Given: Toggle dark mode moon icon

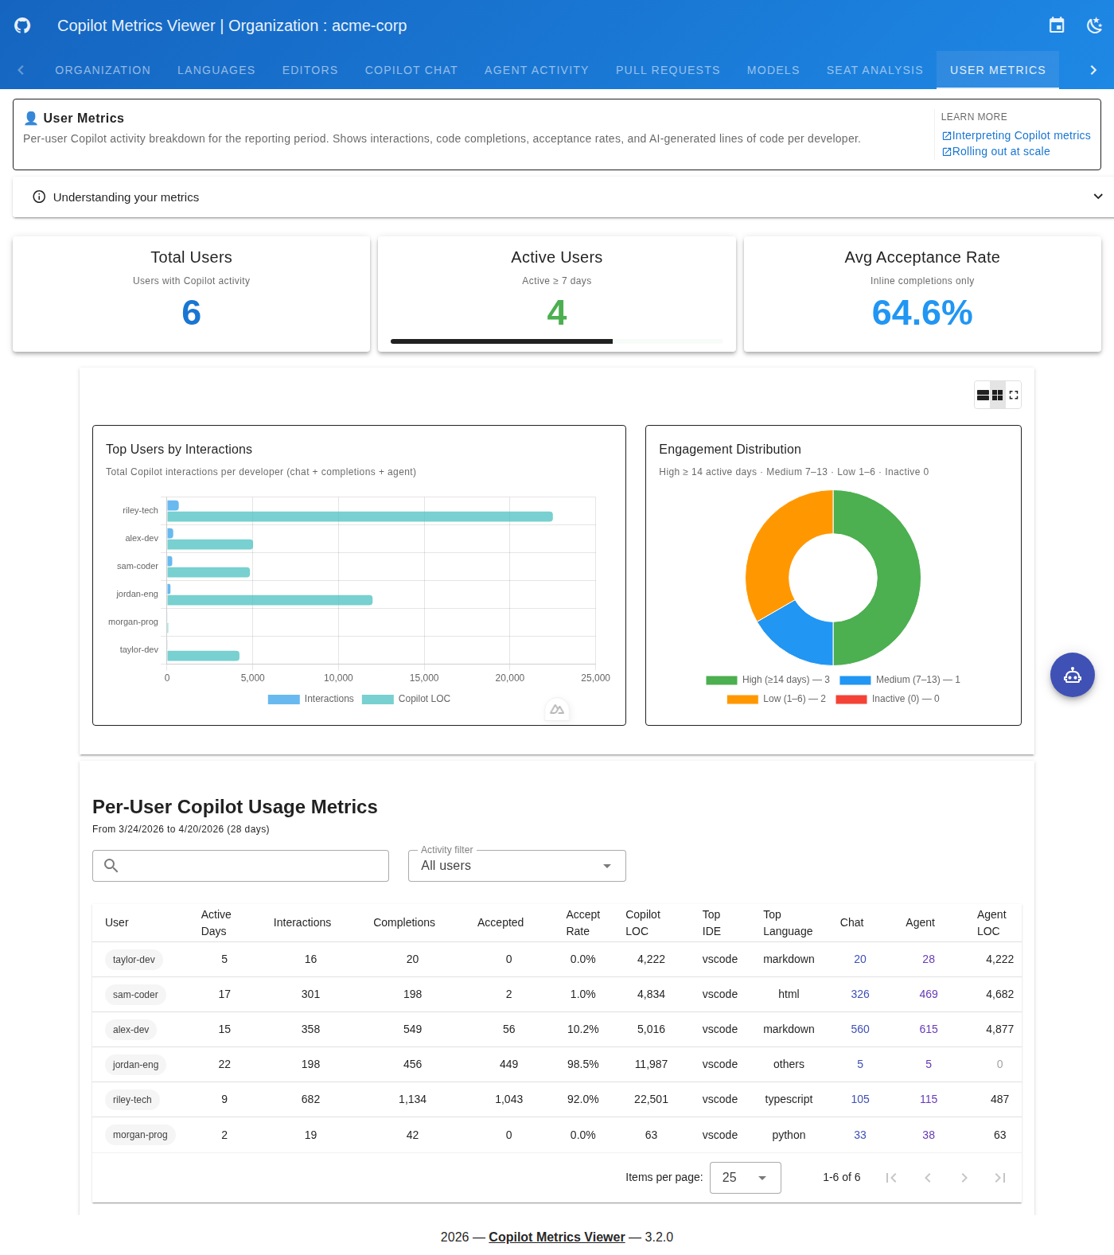Looking at the screenshot, I should click(1095, 25).
